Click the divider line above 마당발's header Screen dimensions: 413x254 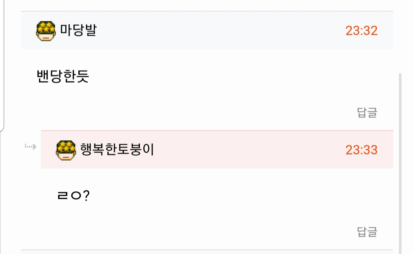click(206, 11)
